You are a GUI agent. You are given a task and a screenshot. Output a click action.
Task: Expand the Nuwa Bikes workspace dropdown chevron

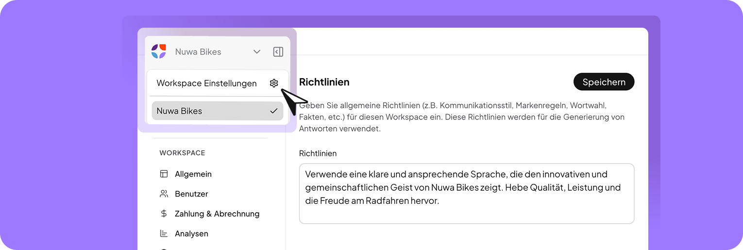tap(257, 52)
